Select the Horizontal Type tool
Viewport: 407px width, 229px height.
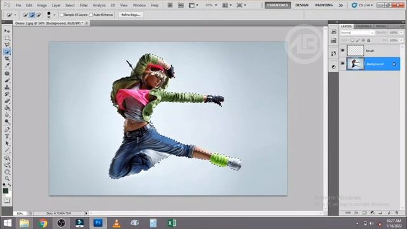(7, 136)
